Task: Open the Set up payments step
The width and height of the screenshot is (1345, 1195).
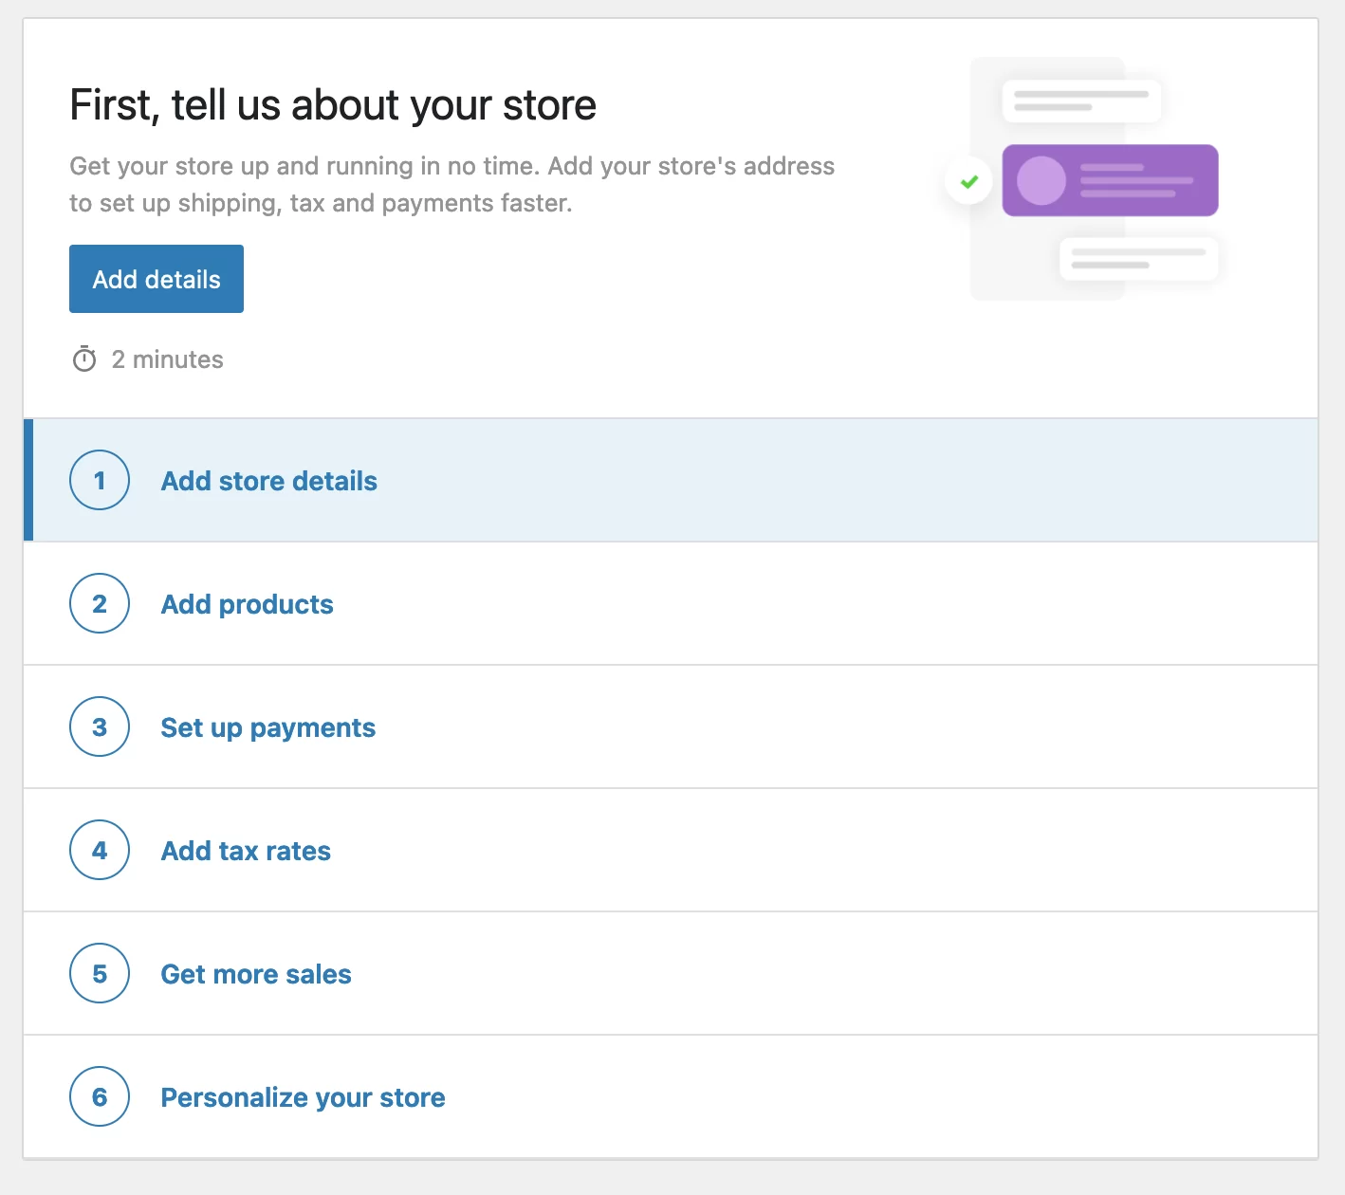Action: point(671,726)
